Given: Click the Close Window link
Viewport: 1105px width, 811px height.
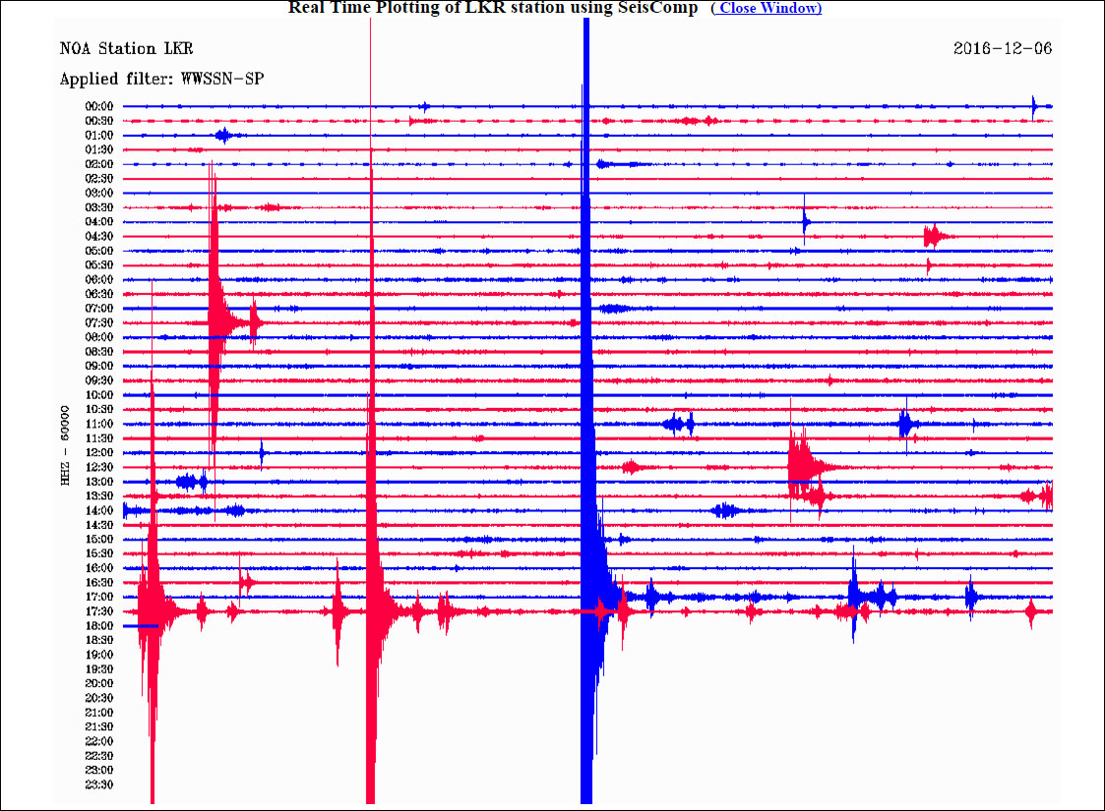Looking at the screenshot, I should (767, 8).
